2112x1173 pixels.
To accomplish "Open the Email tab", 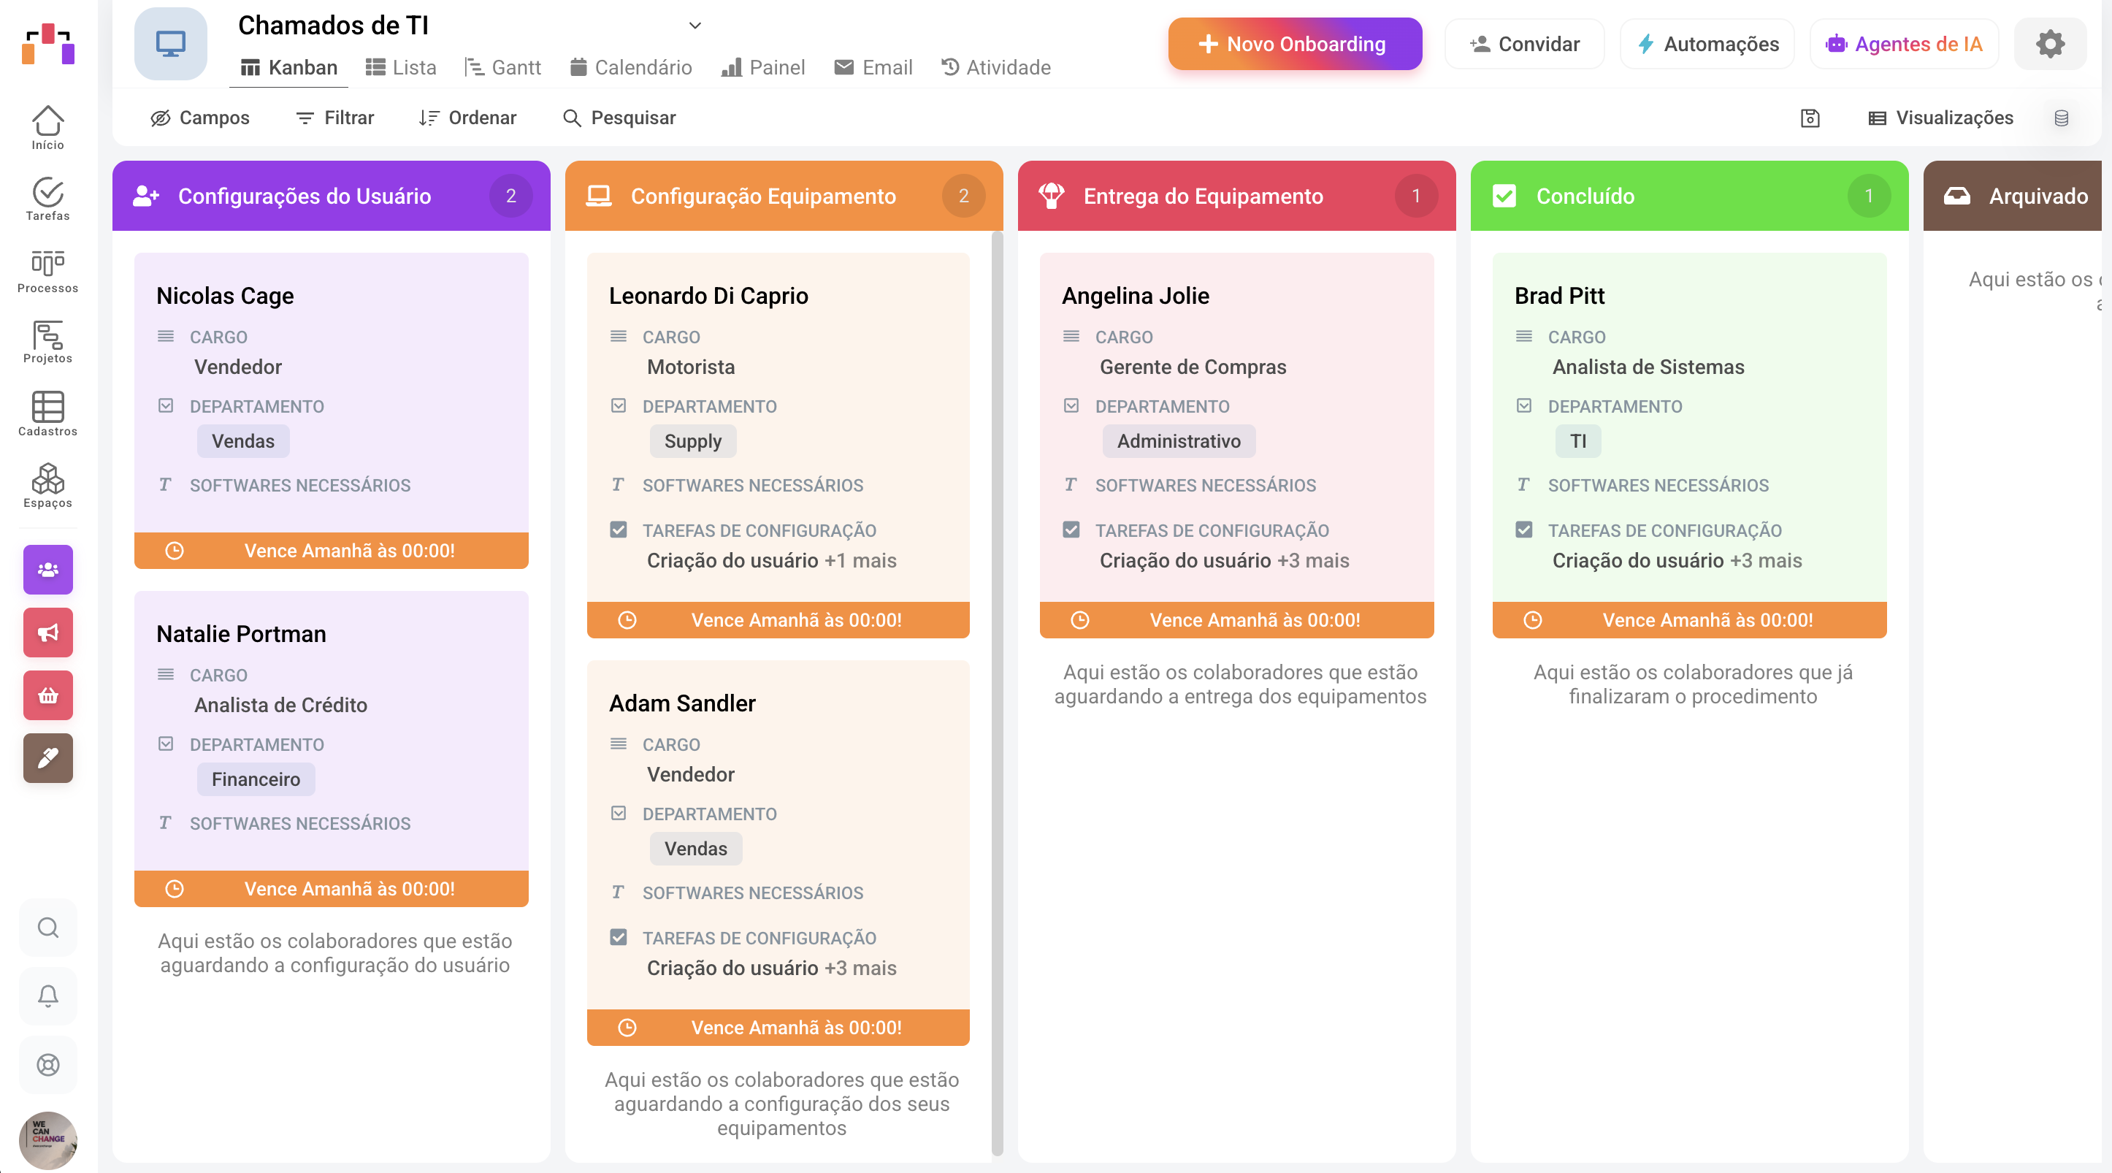I will 873,67.
